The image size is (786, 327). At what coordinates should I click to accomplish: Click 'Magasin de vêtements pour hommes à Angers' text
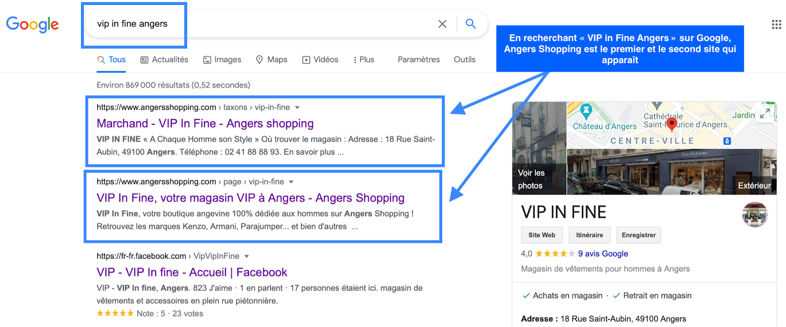(605, 269)
